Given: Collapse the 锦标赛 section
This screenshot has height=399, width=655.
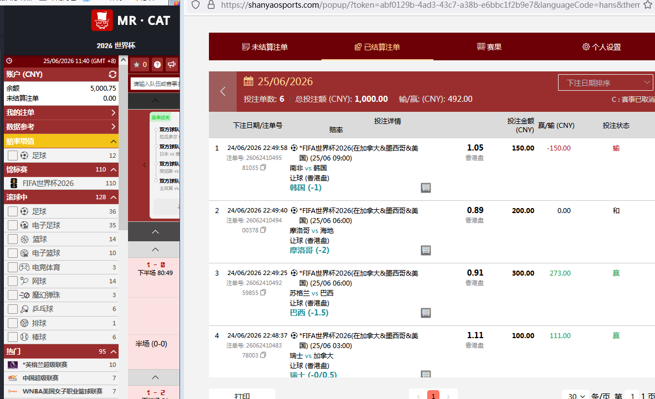Looking at the screenshot, I should (x=113, y=169).
